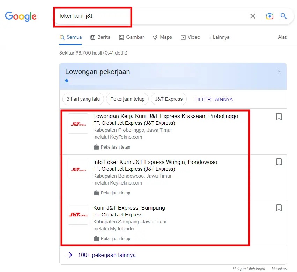Click the Google logo
Screen dimensions: 297x272
pos(21,16)
